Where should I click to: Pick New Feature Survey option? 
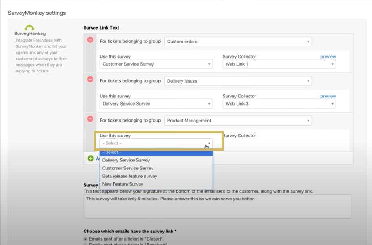(x=123, y=184)
